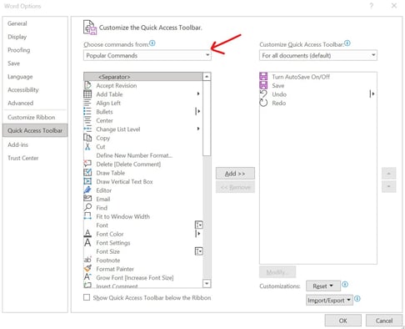Click the commands list scroll-down arrow
Screen dimensions: 405x329
(207, 283)
